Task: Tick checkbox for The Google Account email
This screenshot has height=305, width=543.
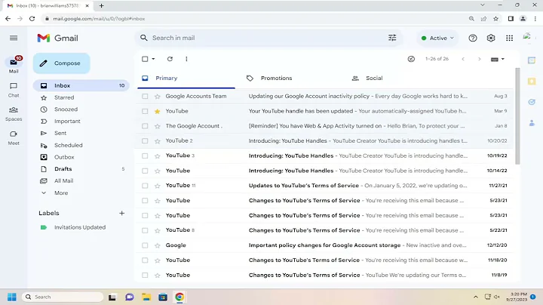Action: (145, 126)
